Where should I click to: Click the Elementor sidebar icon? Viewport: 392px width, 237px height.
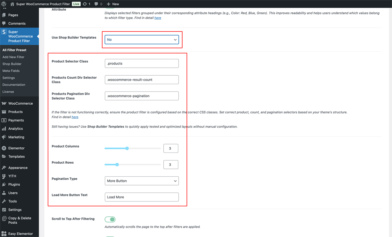tap(4, 148)
